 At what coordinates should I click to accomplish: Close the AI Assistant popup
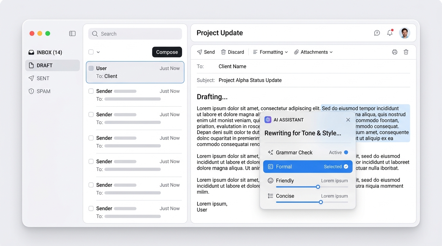coord(348,120)
